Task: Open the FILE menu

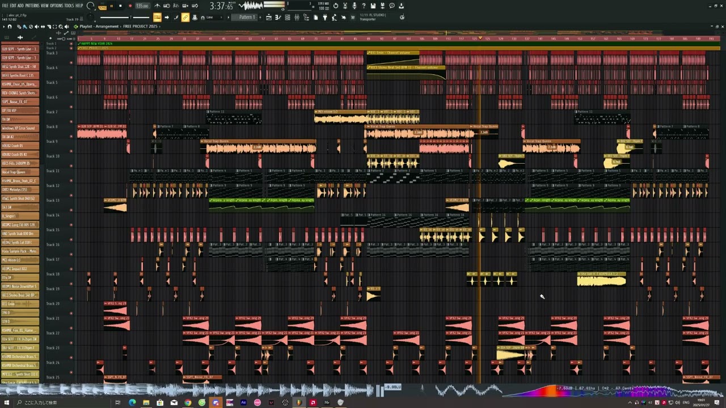Action: [5, 6]
